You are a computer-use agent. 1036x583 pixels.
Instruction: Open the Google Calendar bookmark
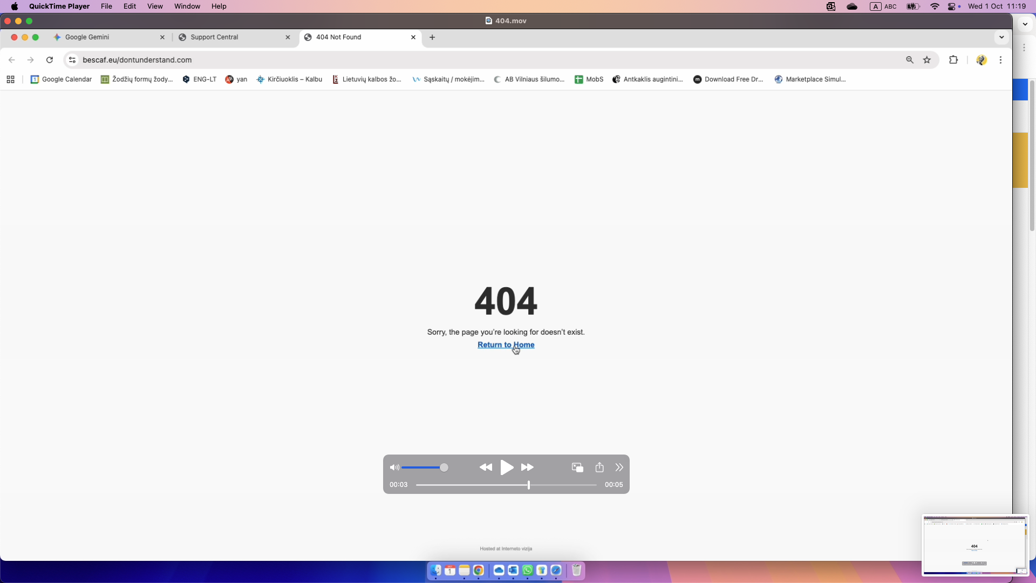click(x=61, y=79)
